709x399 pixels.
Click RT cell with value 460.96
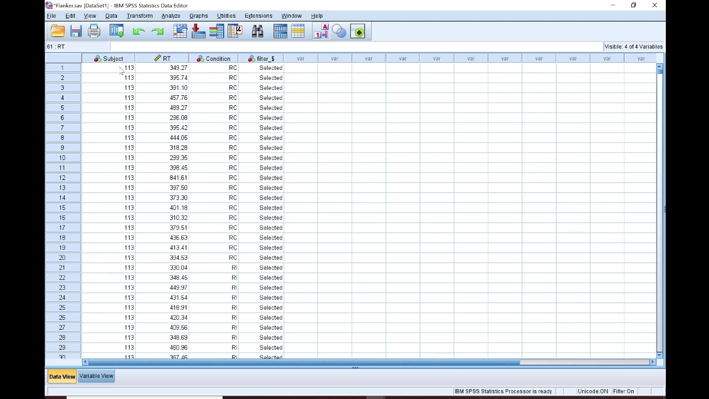162,347
